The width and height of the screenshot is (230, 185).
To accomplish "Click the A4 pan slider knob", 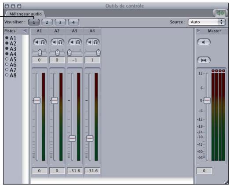I will [99, 52].
